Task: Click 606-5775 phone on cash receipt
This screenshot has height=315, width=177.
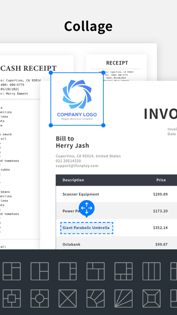Action: 17,85
